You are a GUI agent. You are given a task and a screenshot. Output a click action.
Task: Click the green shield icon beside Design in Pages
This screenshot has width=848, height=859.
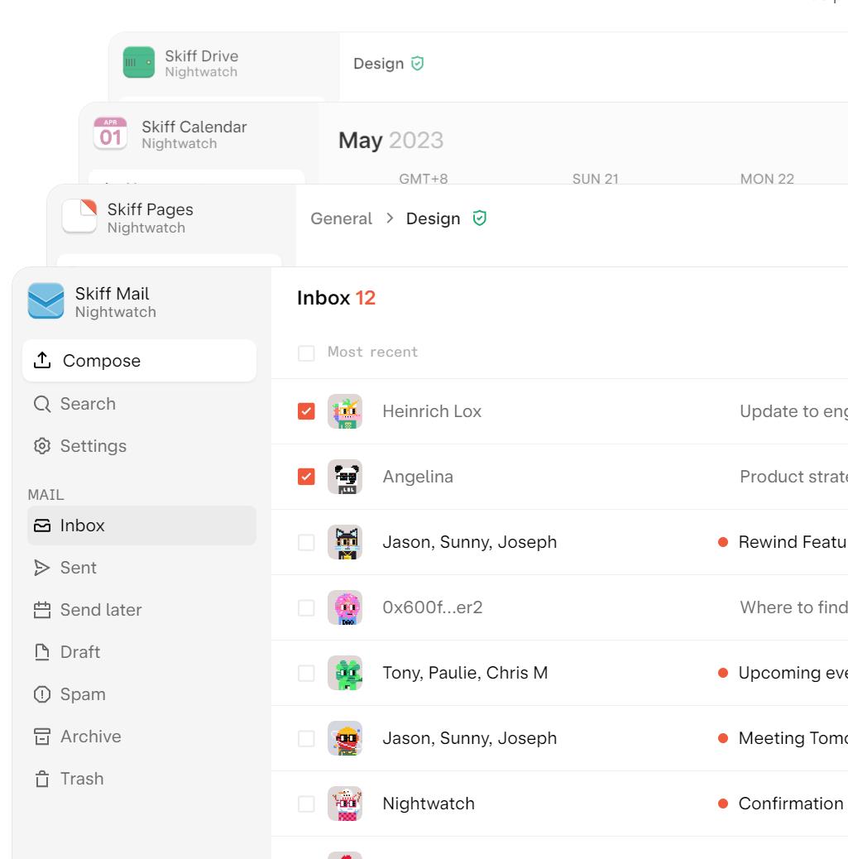pyautogui.click(x=479, y=218)
